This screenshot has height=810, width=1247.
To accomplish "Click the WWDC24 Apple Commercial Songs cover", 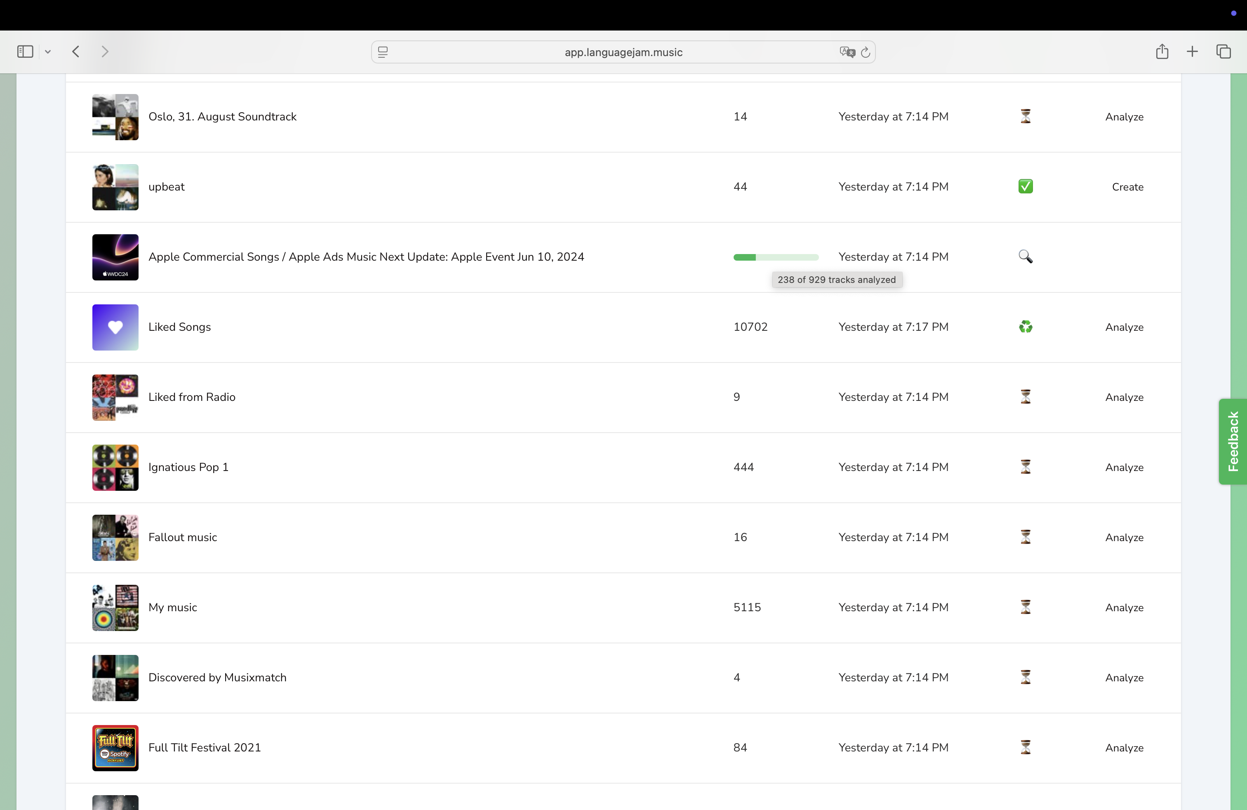I will [x=115, y=257].
